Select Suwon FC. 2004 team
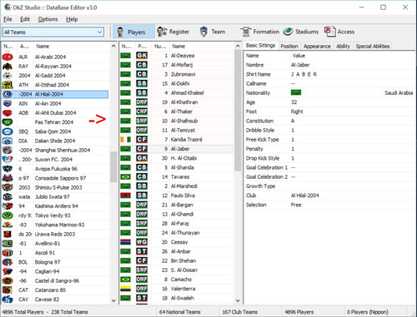417x317 pixels. point(53,160)
